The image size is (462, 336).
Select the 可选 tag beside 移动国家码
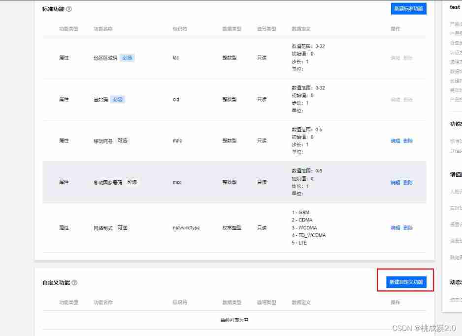(132, 182)
